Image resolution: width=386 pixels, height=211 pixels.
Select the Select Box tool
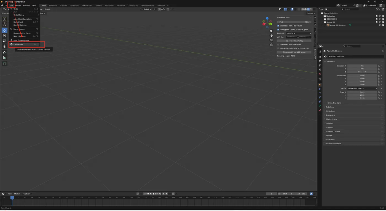pos(4,19)
